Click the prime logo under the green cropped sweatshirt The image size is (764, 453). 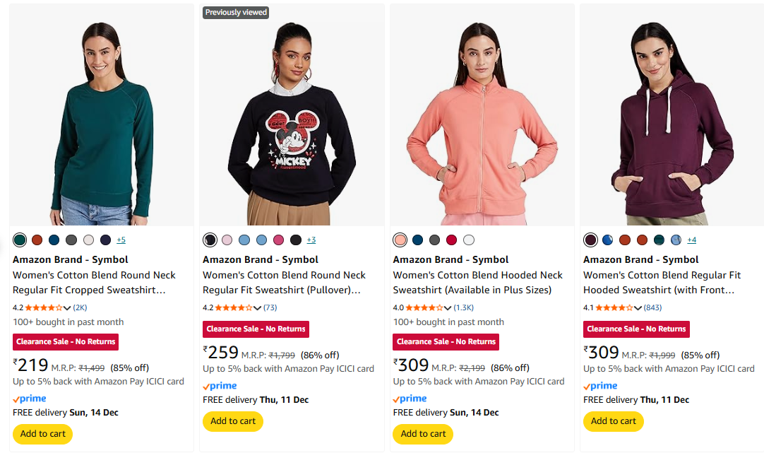(30, 399)
